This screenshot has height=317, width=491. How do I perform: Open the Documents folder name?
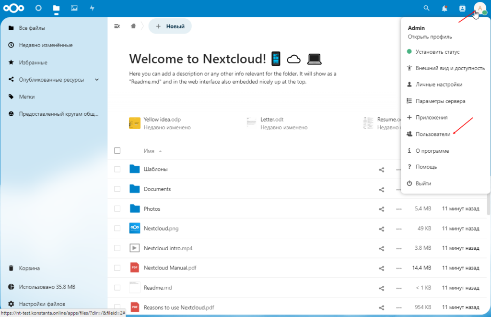(x=157, y=189)
